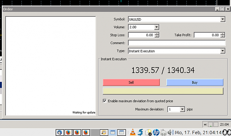Open the second Firefox taskbar window
231x136 pixels.
tap(77, 132)
